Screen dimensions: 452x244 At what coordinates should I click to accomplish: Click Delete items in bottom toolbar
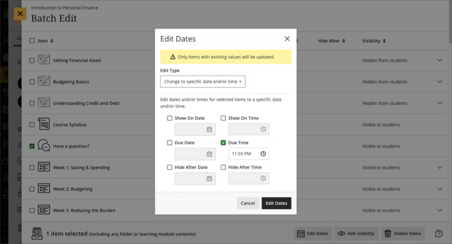pos(403,233)
